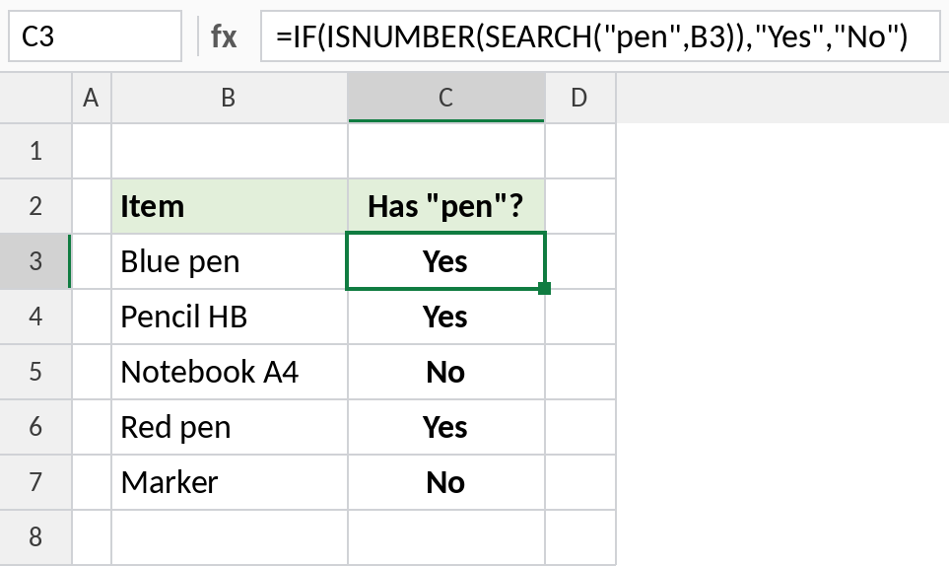Select row 8 header

tap(35, 537)
